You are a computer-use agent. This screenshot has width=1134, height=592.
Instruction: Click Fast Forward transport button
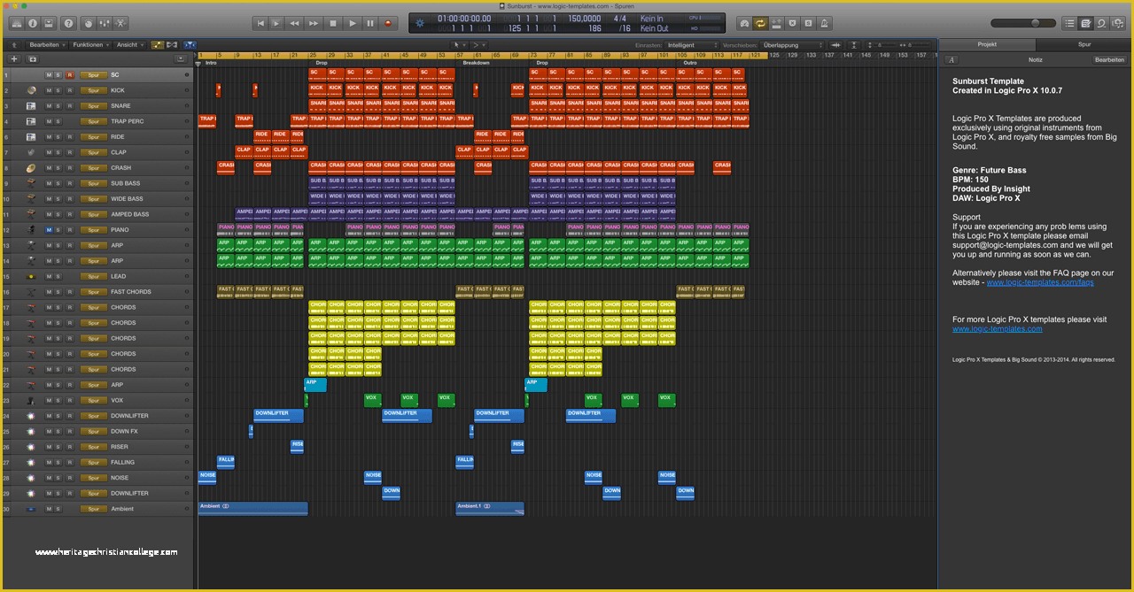314,23
